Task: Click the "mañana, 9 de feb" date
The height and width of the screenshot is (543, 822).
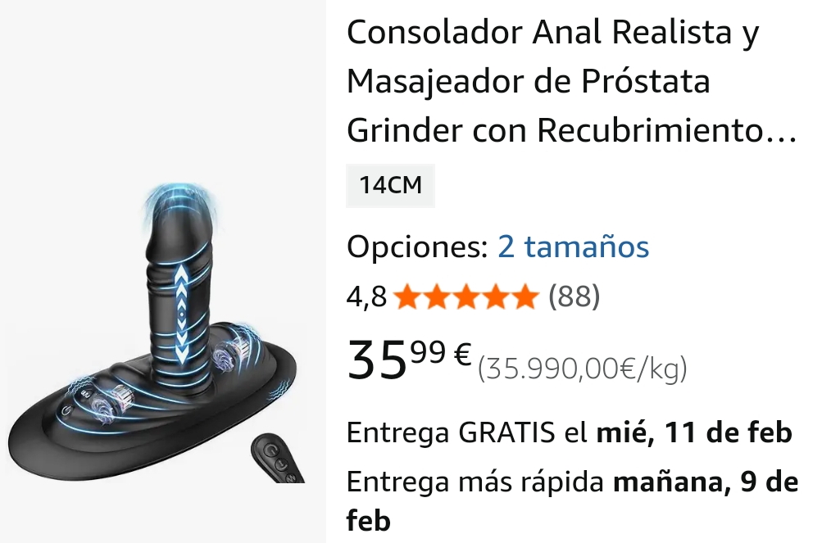Action: point(573,501)
